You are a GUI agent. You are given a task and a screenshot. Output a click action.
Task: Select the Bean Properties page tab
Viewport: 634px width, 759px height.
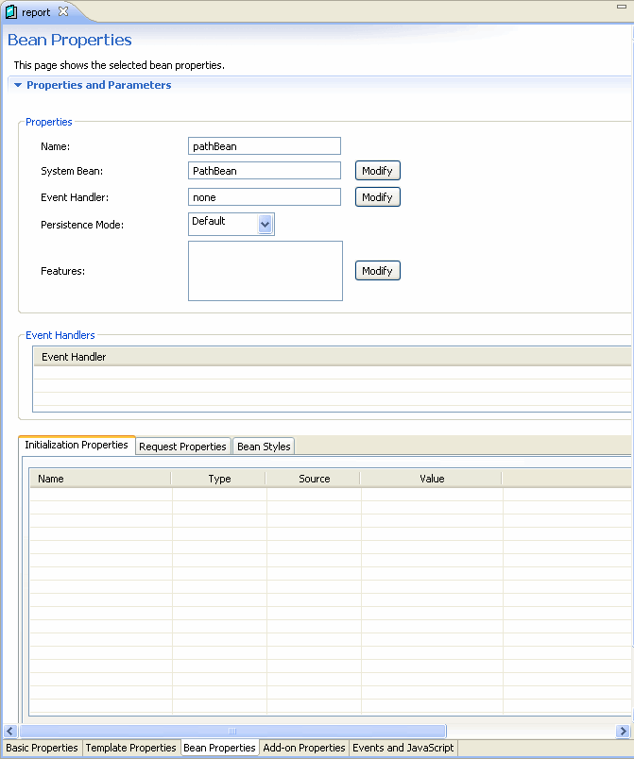click(x=219, y=748)
